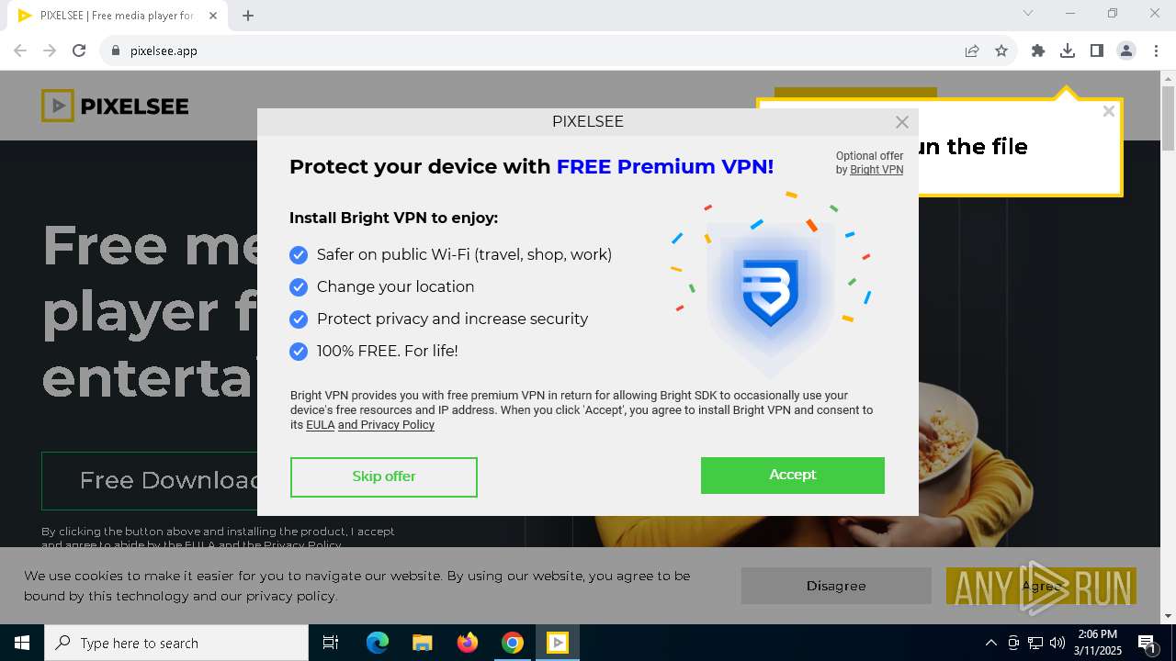The width and height of the screenshot is (1176, 661).
Task: Reload the pixelsee.app page
Action: point(79,51)
